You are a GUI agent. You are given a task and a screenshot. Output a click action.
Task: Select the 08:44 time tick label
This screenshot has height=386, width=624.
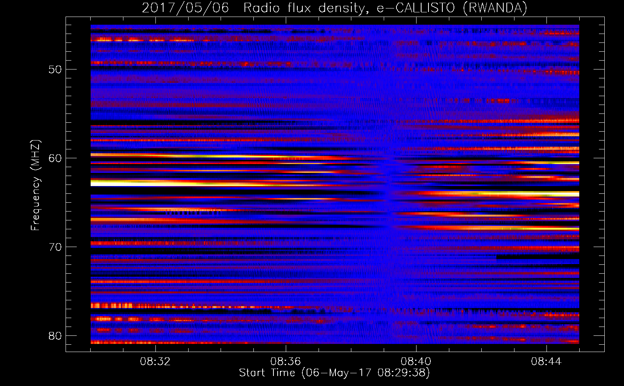tap(546, 362)
